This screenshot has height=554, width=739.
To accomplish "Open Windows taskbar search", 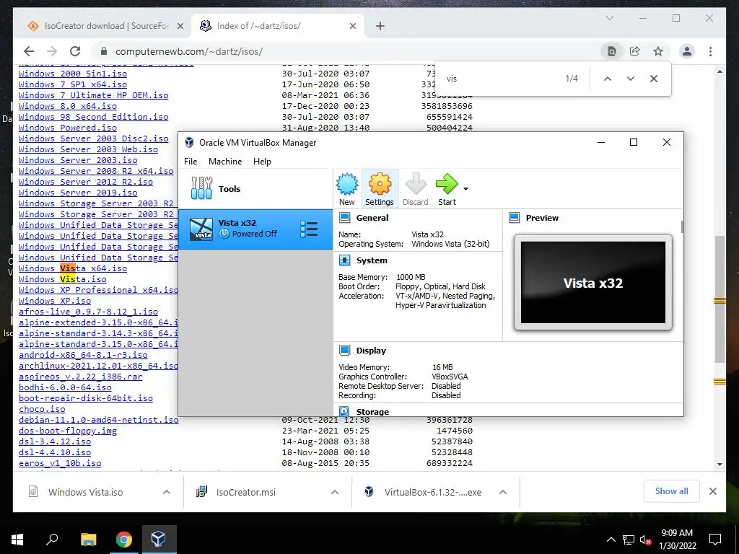I will tap(52, 540).
